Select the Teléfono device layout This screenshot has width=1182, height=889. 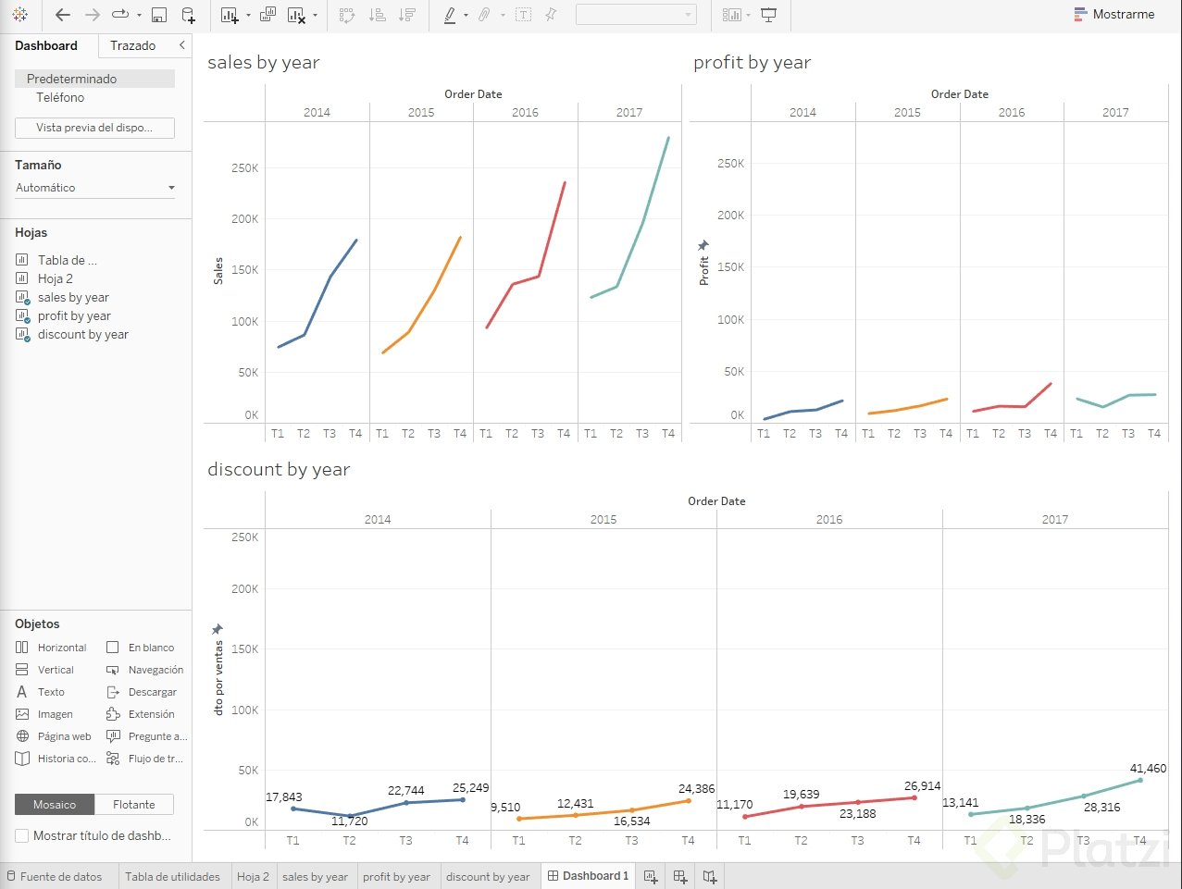60,97
